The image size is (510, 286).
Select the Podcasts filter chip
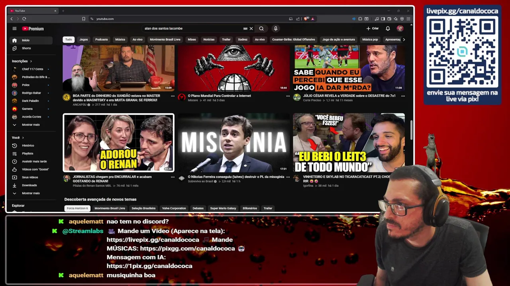(102, 39)
